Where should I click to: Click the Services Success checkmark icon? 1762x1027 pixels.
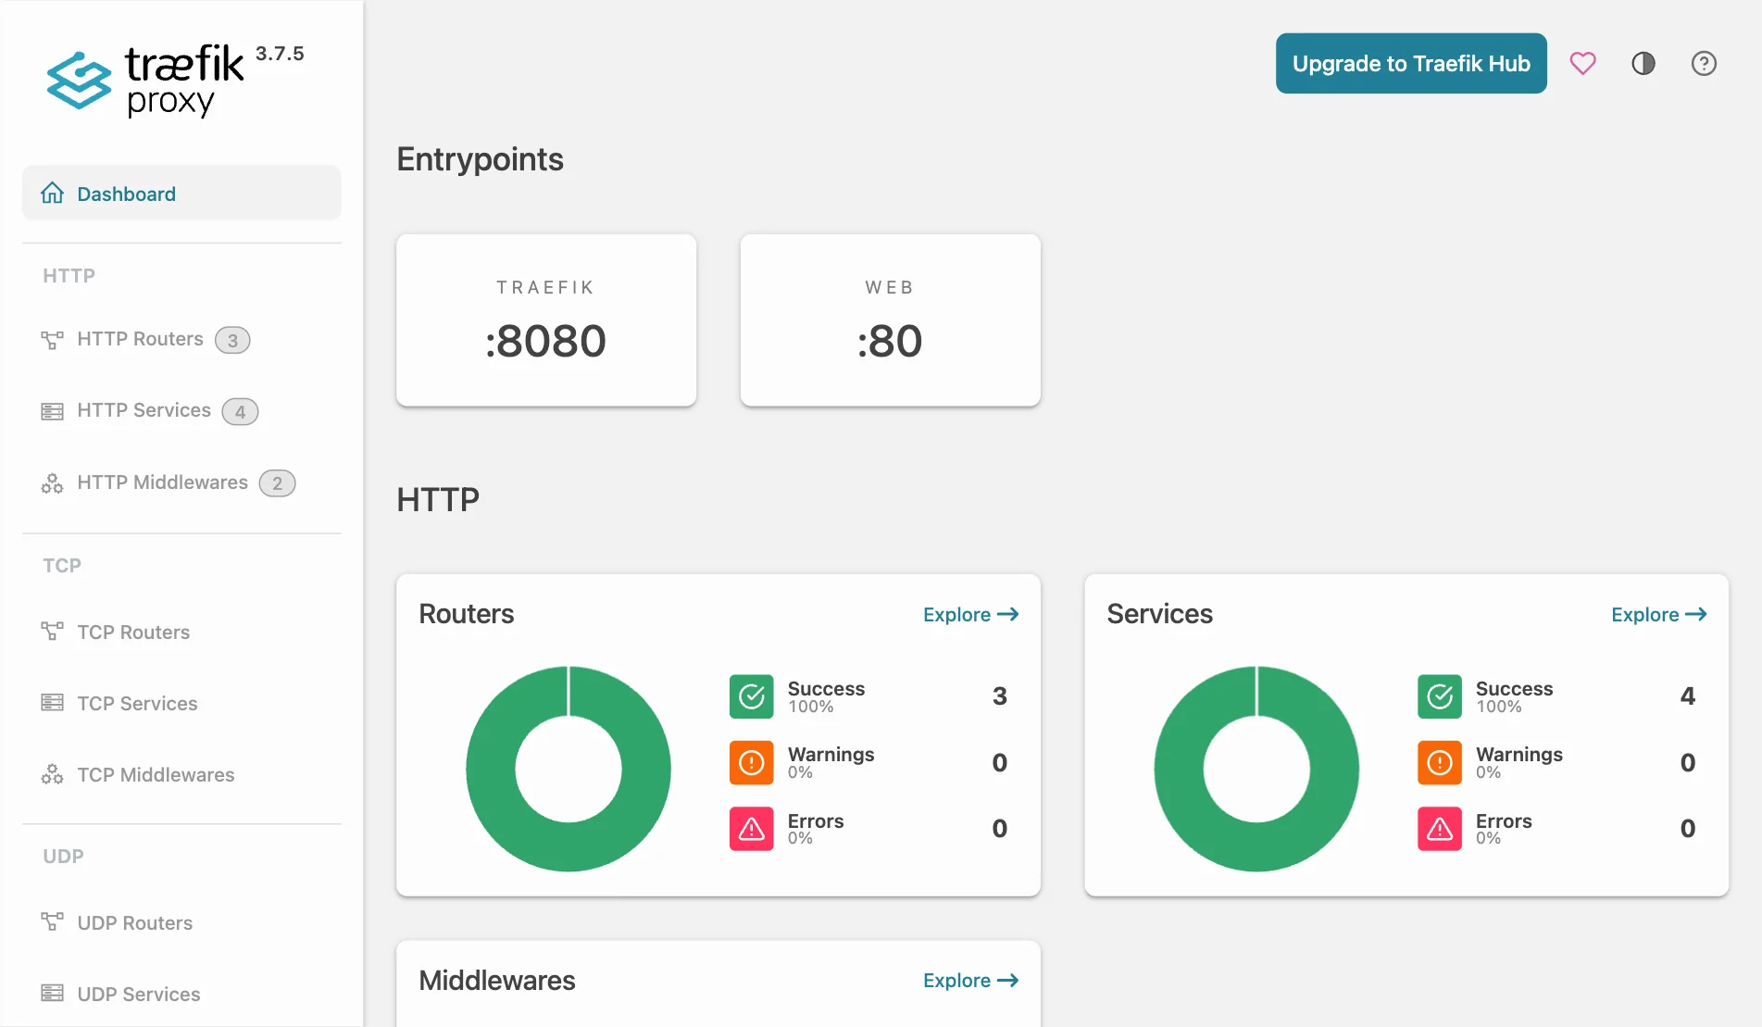coord(1440,696)
